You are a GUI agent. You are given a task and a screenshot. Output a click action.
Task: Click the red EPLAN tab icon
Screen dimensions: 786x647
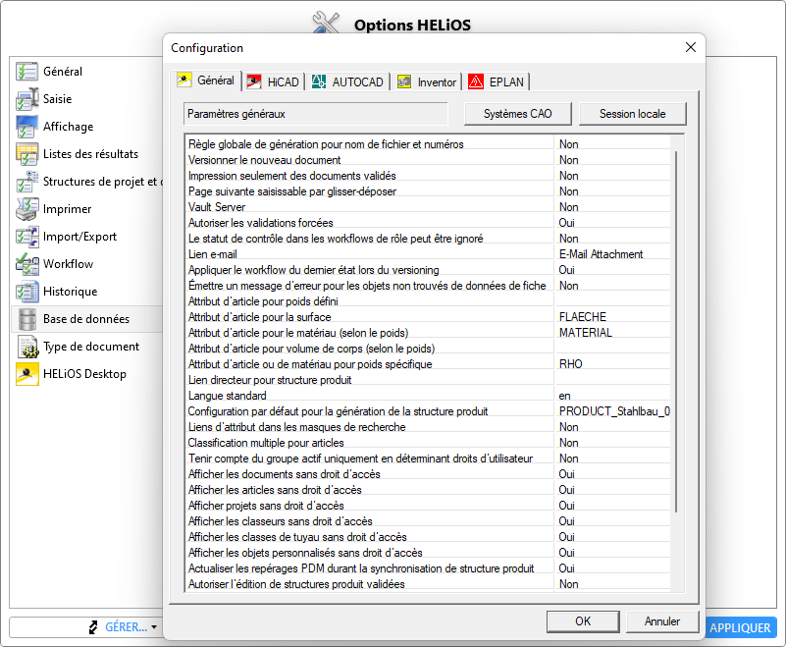(x=476, y=81)
